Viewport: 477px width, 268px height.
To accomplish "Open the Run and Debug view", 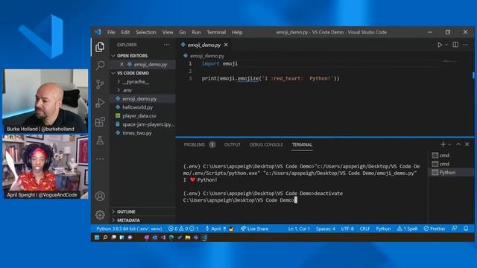I will coord(100,103).
